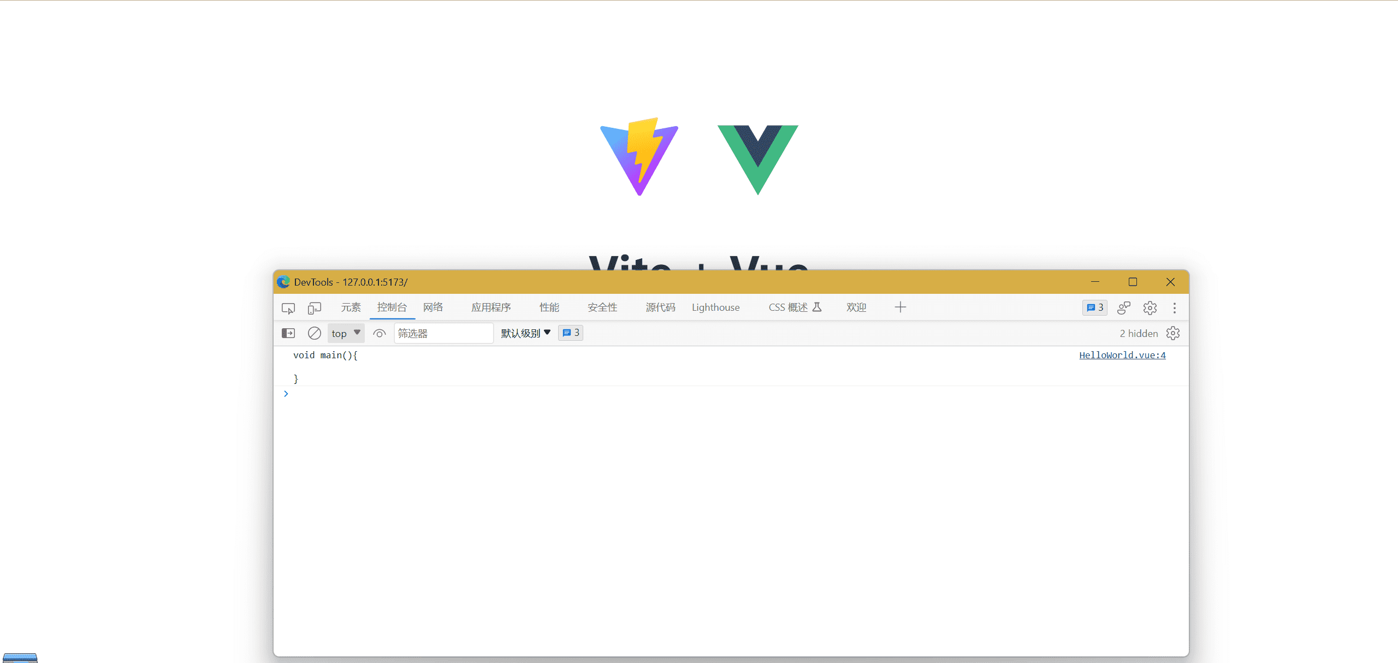
Task: Click the console prompt input line
Action: [x=732, y=394]
